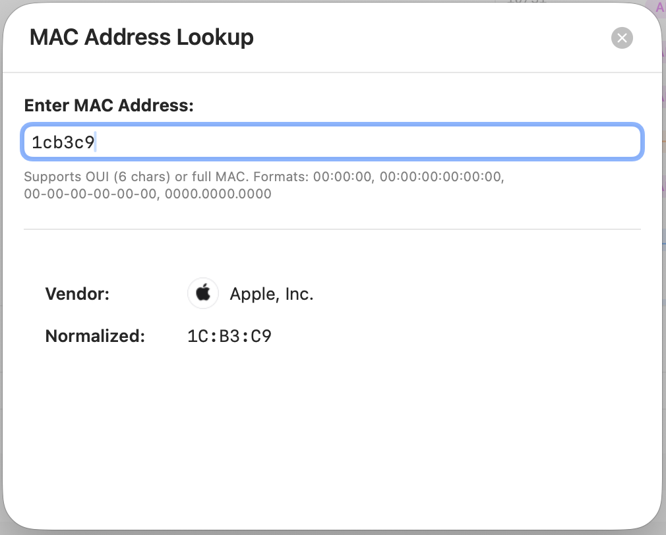This screenshot has height=535, width=666.
Task: Click the divider line above the Vendor result
Action: (332, 229)
